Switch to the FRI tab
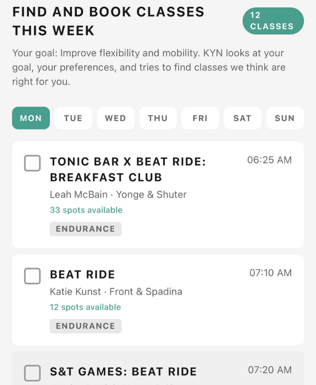Viewport: 316px width, 385px height. tap(200, 118)
